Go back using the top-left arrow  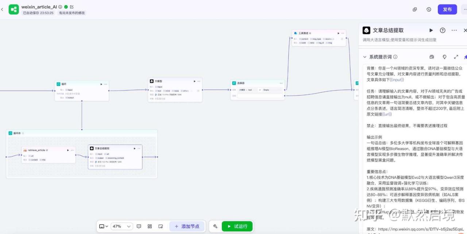2,9
